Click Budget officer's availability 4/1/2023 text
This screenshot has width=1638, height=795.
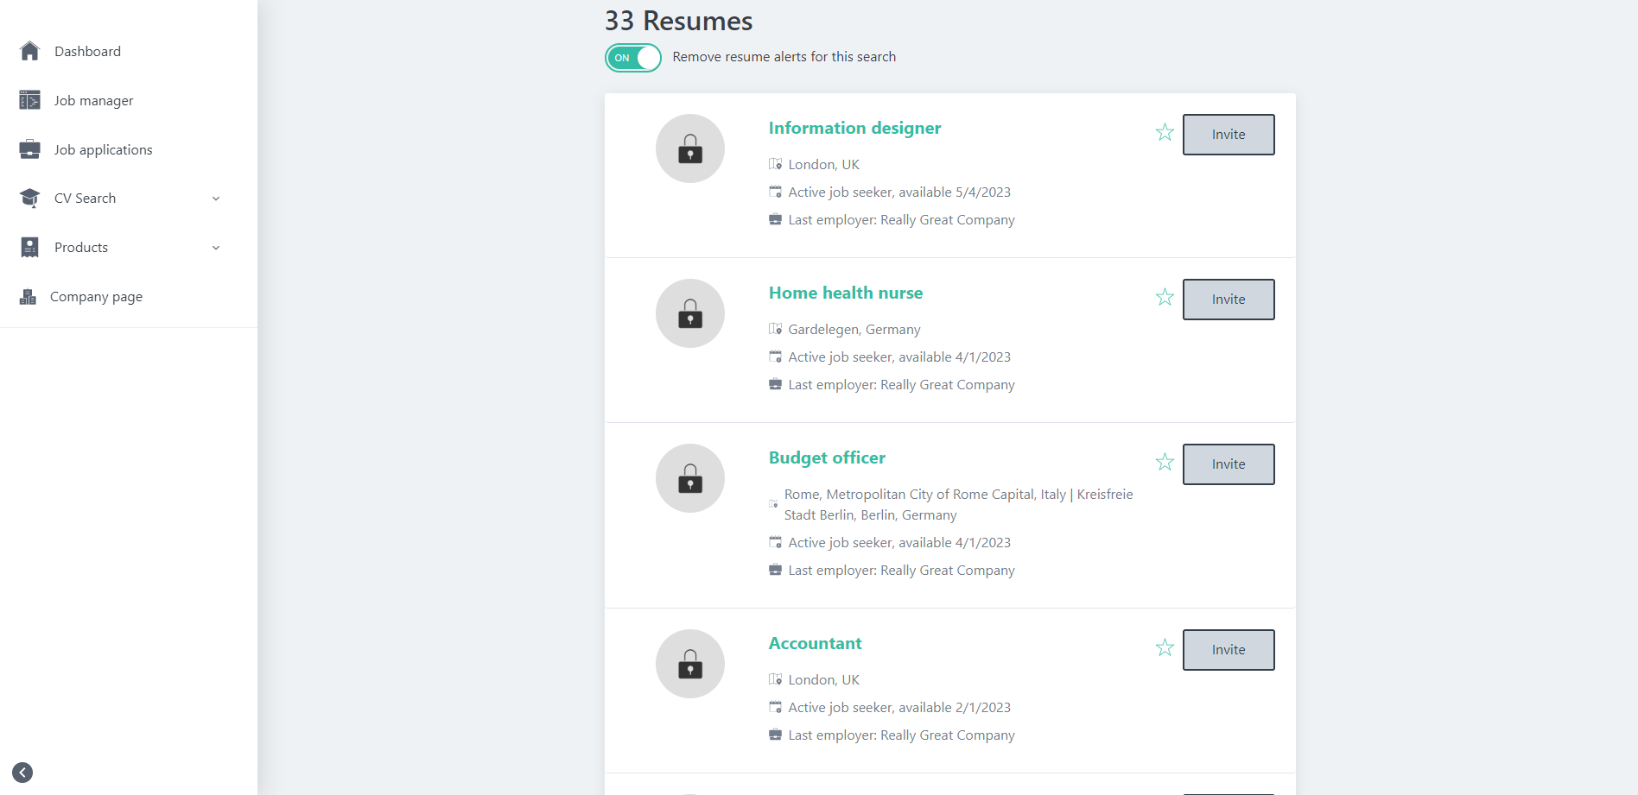pyautogui.click(x=899, y=543)
